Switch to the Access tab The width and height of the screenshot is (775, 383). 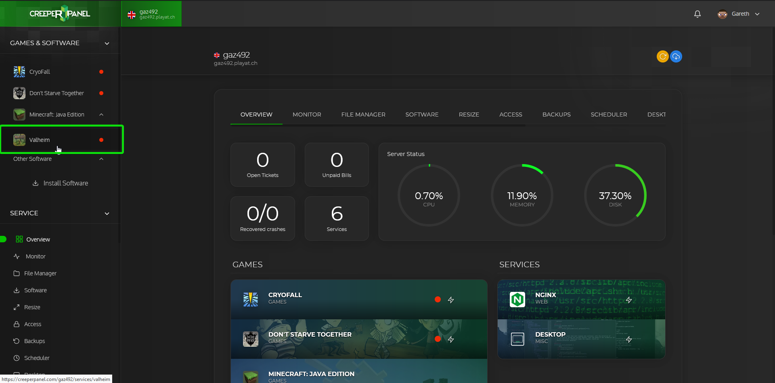[x=511, y=114]
